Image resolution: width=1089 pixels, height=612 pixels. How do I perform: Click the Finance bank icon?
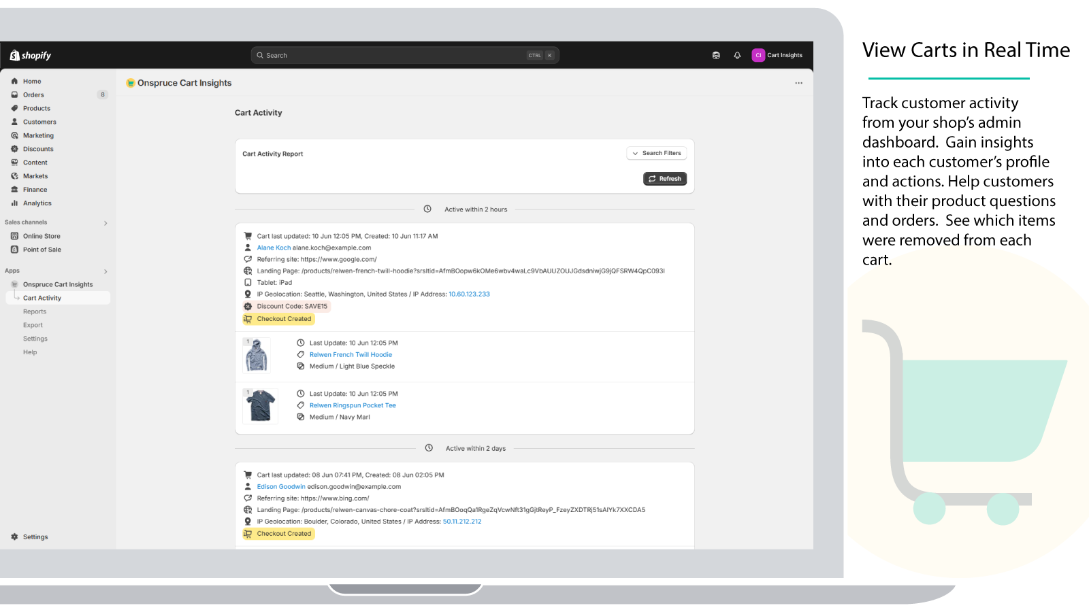pos(14,190)
